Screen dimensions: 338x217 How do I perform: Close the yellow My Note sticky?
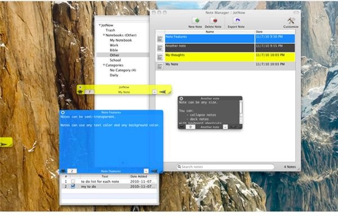80,87
